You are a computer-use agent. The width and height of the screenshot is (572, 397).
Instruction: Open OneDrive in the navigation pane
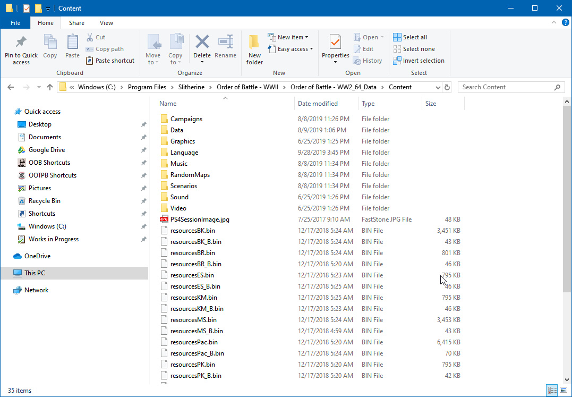tap(37, 256)
